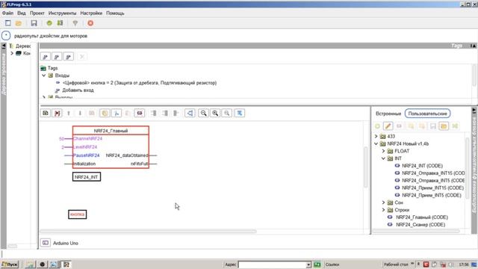Click the red arrow icon in board toolbar
The image size is (478, 269).
pyautogui.click(x=57, y=113)
